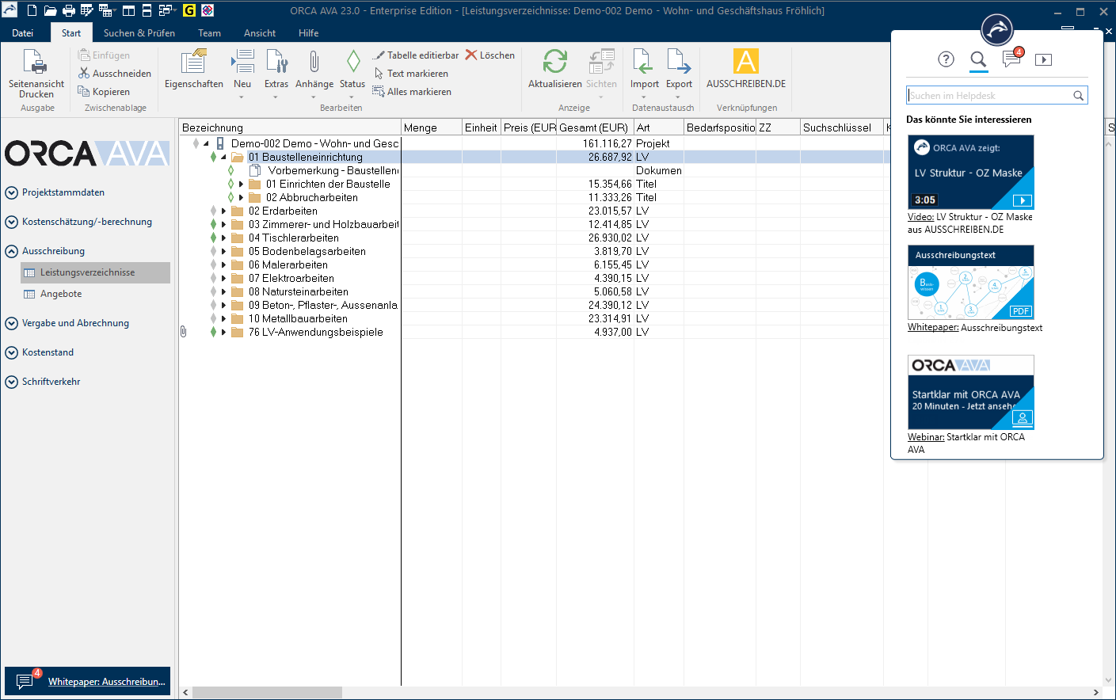Open the Export dropdown
This screenshot has height=700, width=1116.
[679, 97]
